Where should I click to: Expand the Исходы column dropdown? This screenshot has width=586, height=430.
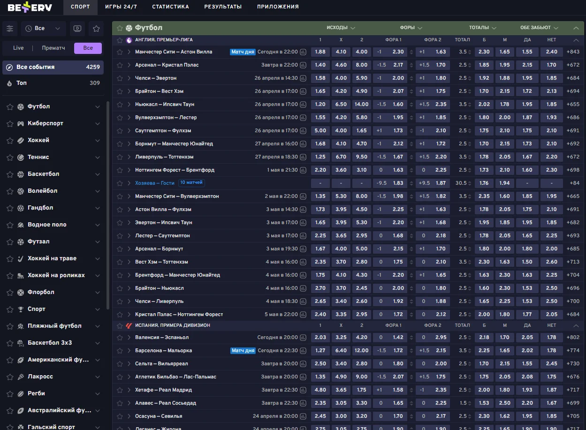click(341, 28)
